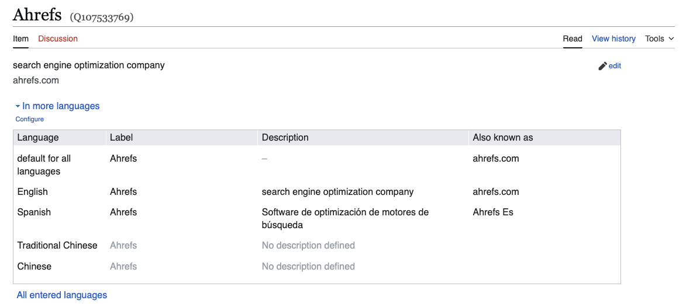
Task: Click the default for all languages cell
Action: 44,165
